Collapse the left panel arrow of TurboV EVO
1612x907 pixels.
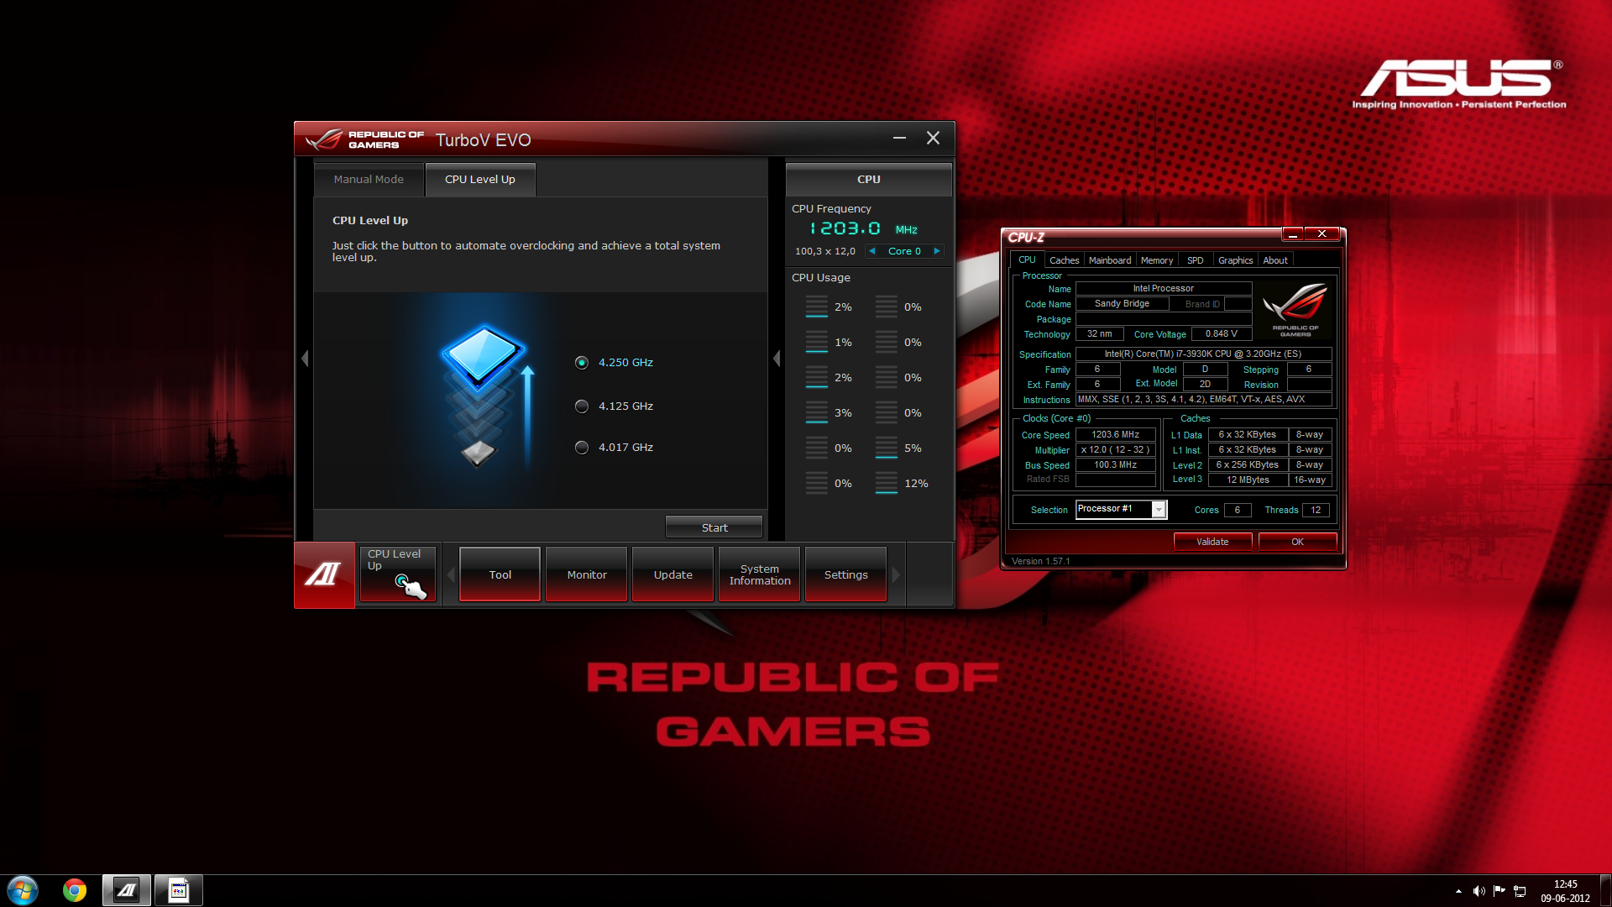click(305, 359)
